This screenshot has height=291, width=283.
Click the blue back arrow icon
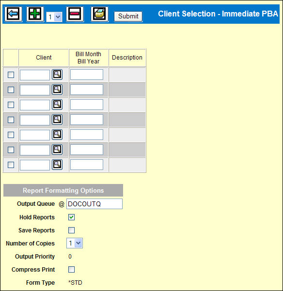click(13, 14)
